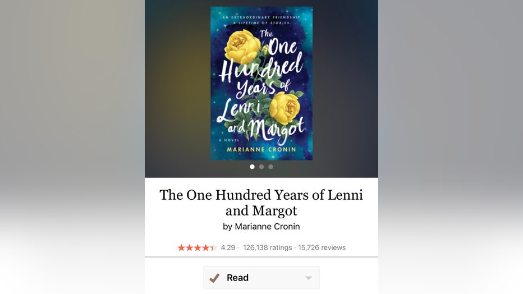This screenshot has height=294, width=523.
Task: Click the first red rating star
Action: click(181, 247)
